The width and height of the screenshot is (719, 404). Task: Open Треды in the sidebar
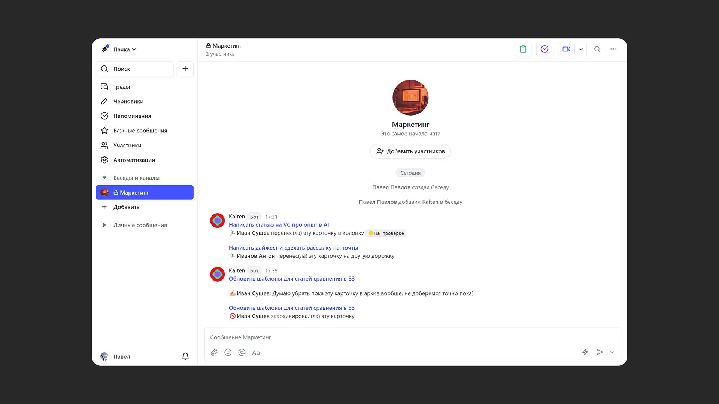click(122, 87)
